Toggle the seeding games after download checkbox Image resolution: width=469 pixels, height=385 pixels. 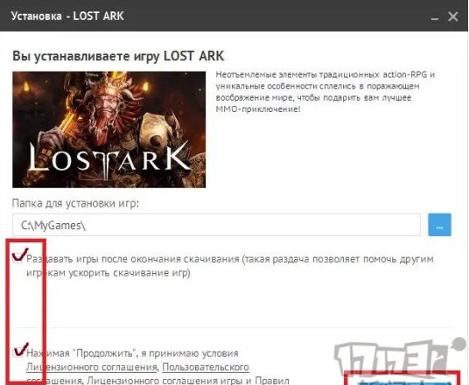[18, 257]
